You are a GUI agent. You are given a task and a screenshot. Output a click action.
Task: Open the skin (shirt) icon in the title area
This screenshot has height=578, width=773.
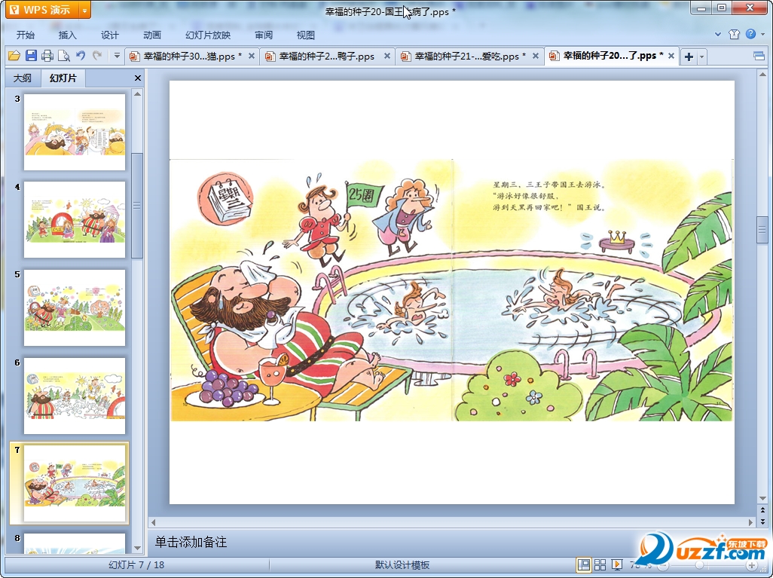tap(734, 34)
